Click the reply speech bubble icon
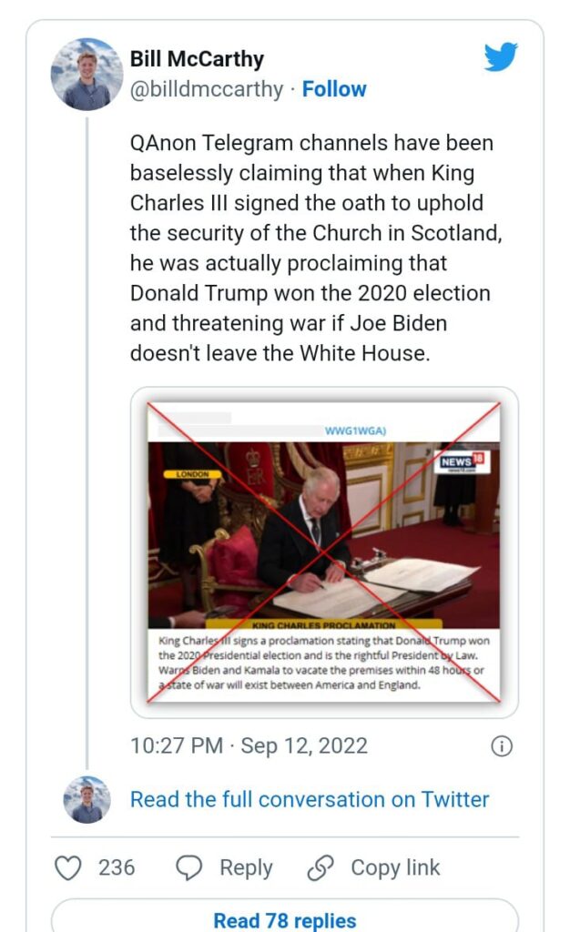 point(188,867)
